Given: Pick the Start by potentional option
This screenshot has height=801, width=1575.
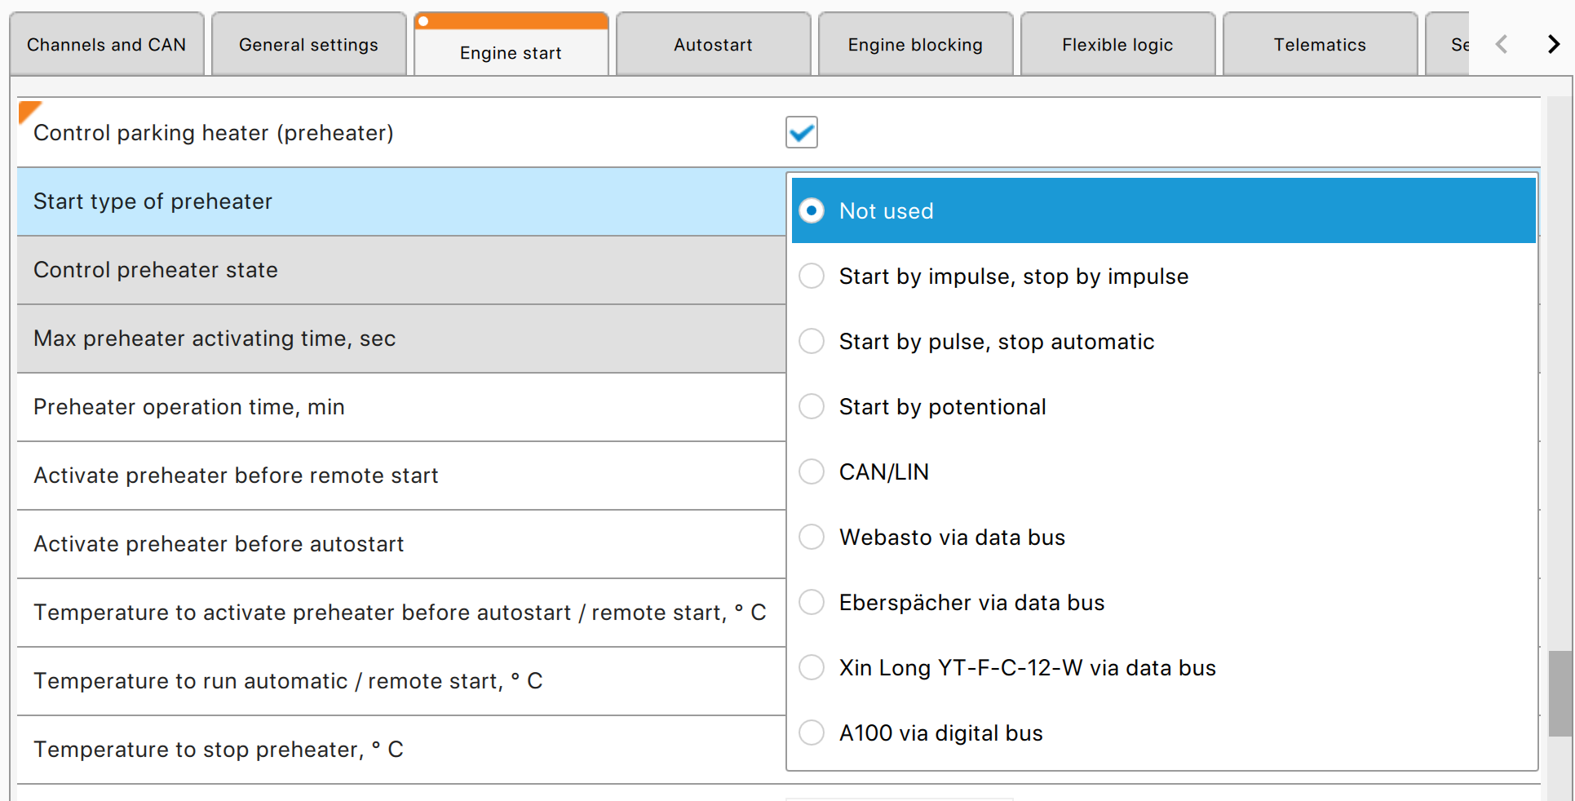Looking at the screenshot, I should [x=1164, y=406].
